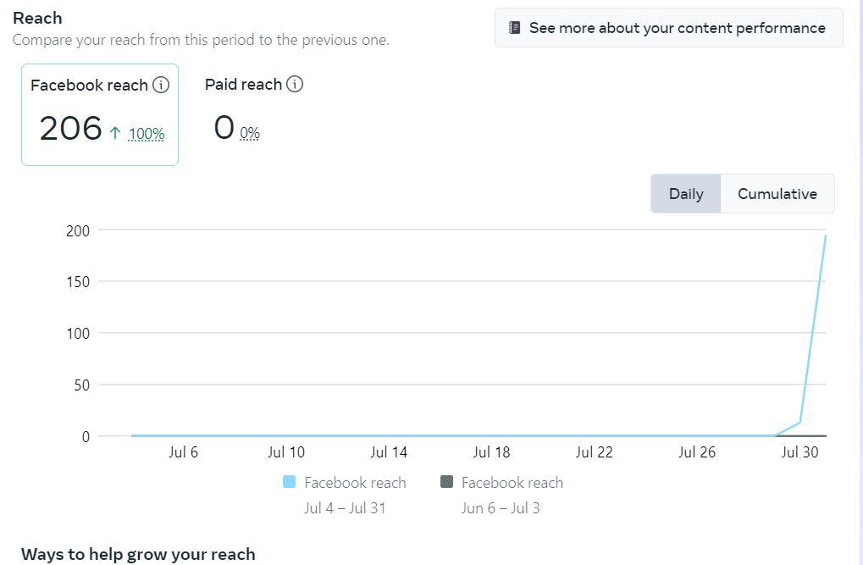863x565 pixels.
Task: Click the 100% change percentage
Action: (x=147, y=134)
